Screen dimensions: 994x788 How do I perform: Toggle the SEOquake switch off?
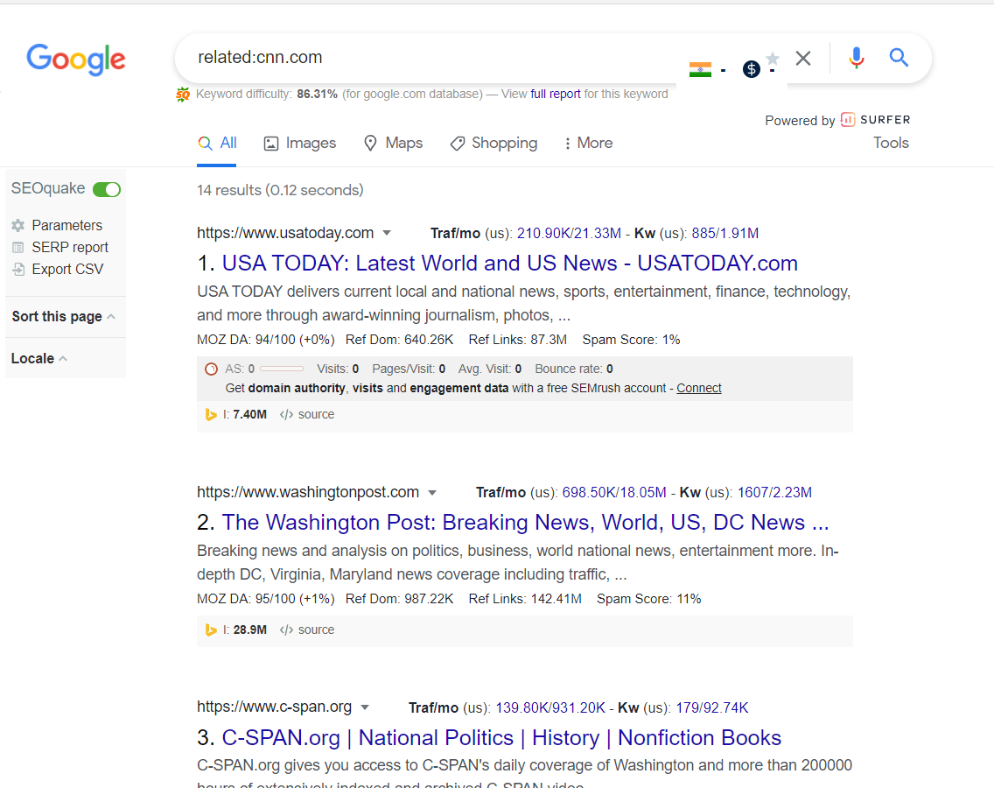tap(107, 189)
